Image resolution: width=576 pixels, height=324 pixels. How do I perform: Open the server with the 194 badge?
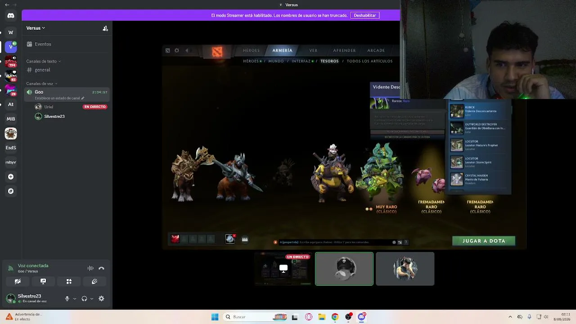pyautogui.click(x=11, y=61)
